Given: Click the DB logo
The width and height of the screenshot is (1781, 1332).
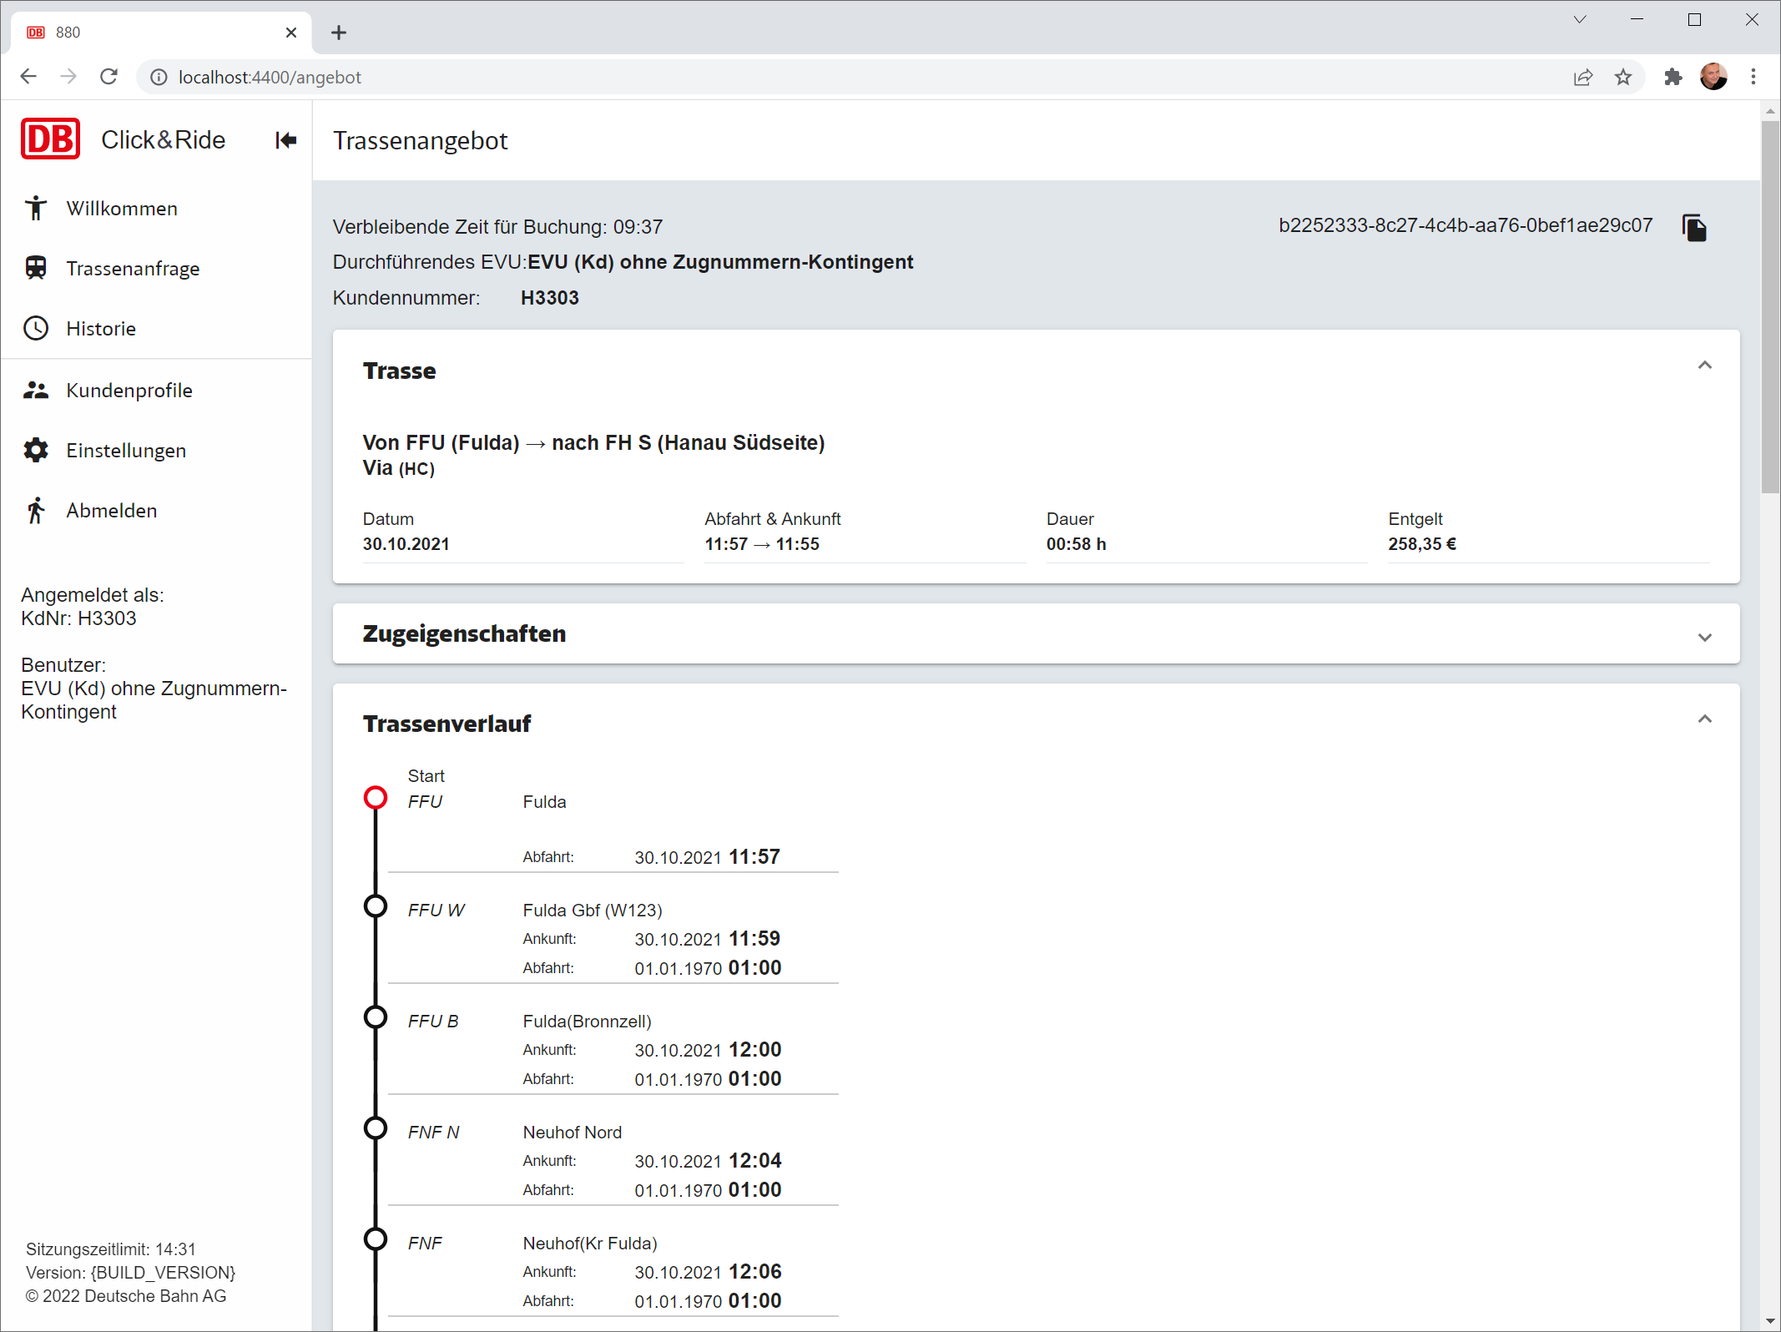Looking at the screenshot, I should [x=51, y=139].
